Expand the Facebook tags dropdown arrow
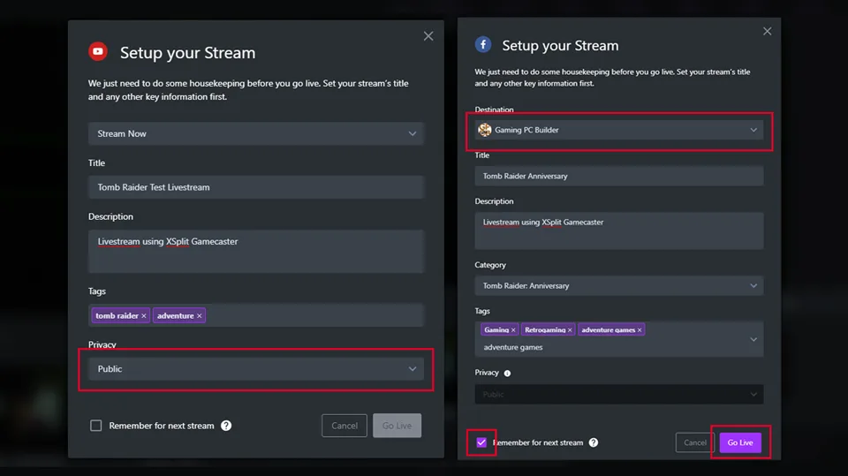 tap(753, 339)
